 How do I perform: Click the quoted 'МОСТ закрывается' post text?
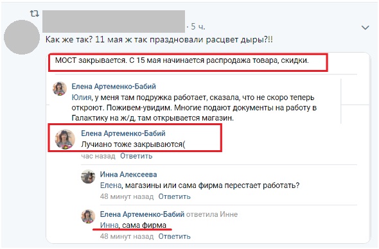click(x=182, y=60)
